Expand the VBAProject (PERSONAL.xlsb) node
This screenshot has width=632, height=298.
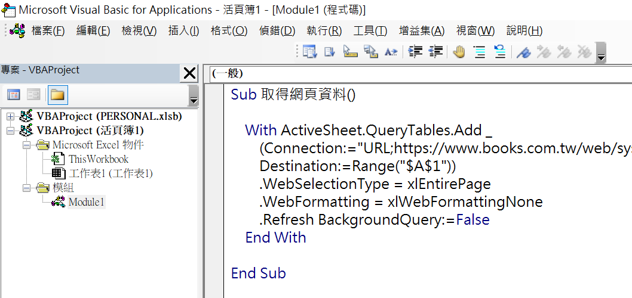(10, 117)
